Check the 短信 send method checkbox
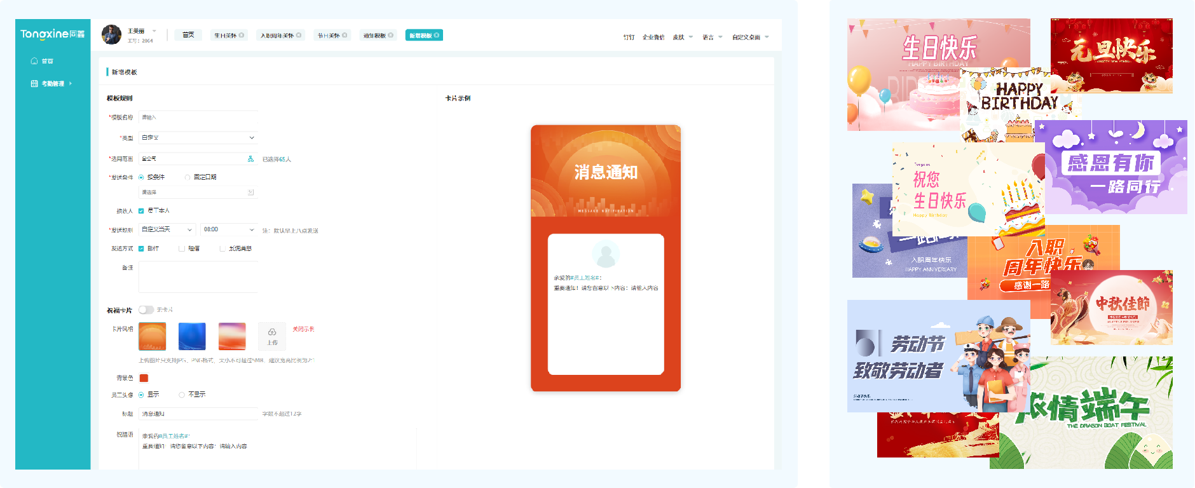The image size is (1195, 488). [182, 249]
